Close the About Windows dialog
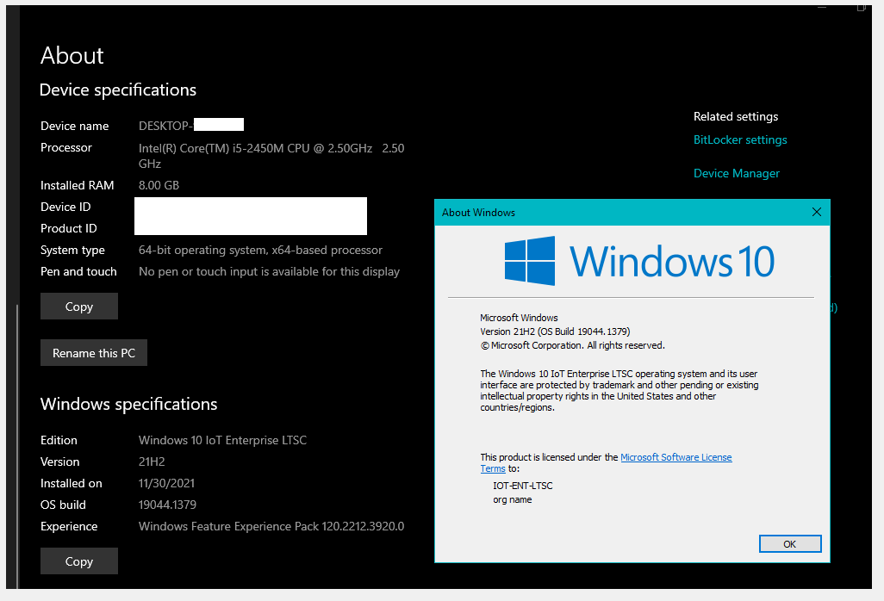This screenshot has height=601, width=884. pos(816,213)
